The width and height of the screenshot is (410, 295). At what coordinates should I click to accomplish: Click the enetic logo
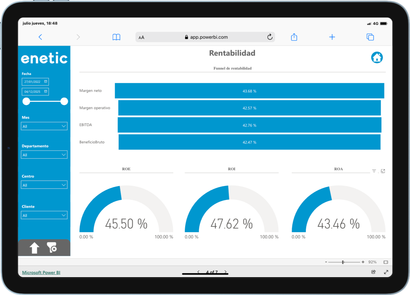(44, 58)
